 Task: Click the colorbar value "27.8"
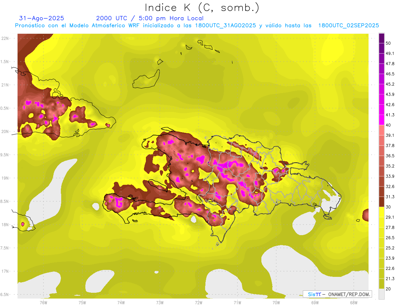[390, 228]
